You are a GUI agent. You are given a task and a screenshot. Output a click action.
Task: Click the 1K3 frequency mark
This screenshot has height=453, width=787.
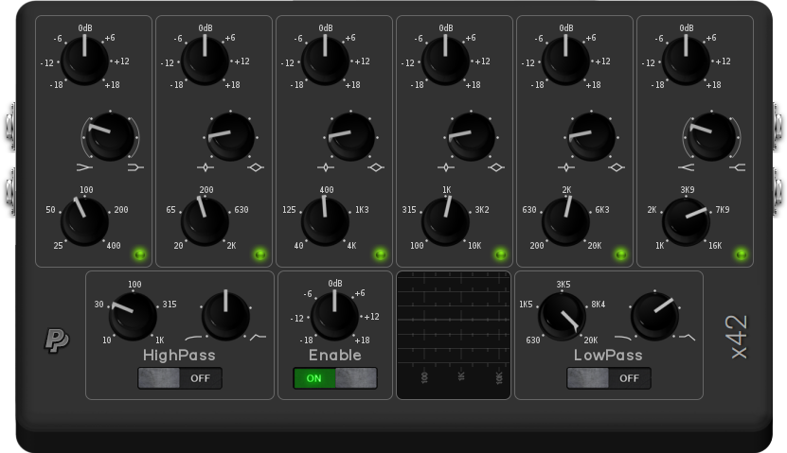click(362, 209)
